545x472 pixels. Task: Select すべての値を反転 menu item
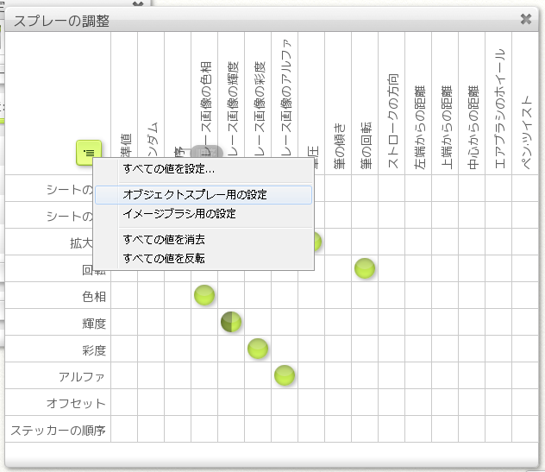coord(164,258)
